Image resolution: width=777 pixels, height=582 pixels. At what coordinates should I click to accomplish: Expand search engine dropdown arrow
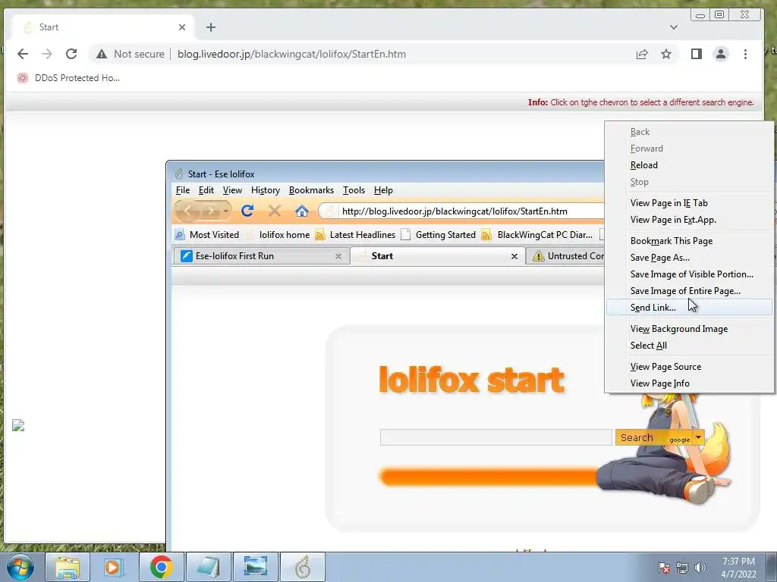point(698,437)
